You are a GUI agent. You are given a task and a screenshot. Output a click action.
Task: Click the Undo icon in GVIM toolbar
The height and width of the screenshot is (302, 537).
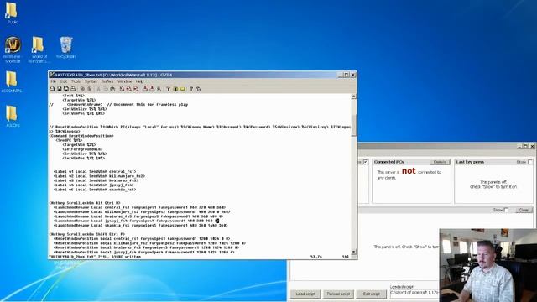tap(82, 89)
